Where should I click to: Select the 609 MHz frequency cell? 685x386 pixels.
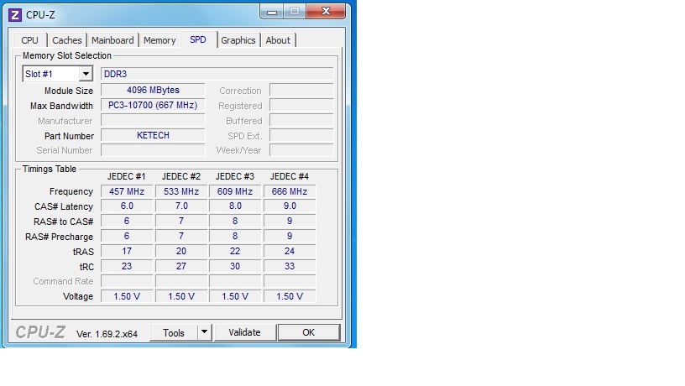235,191
